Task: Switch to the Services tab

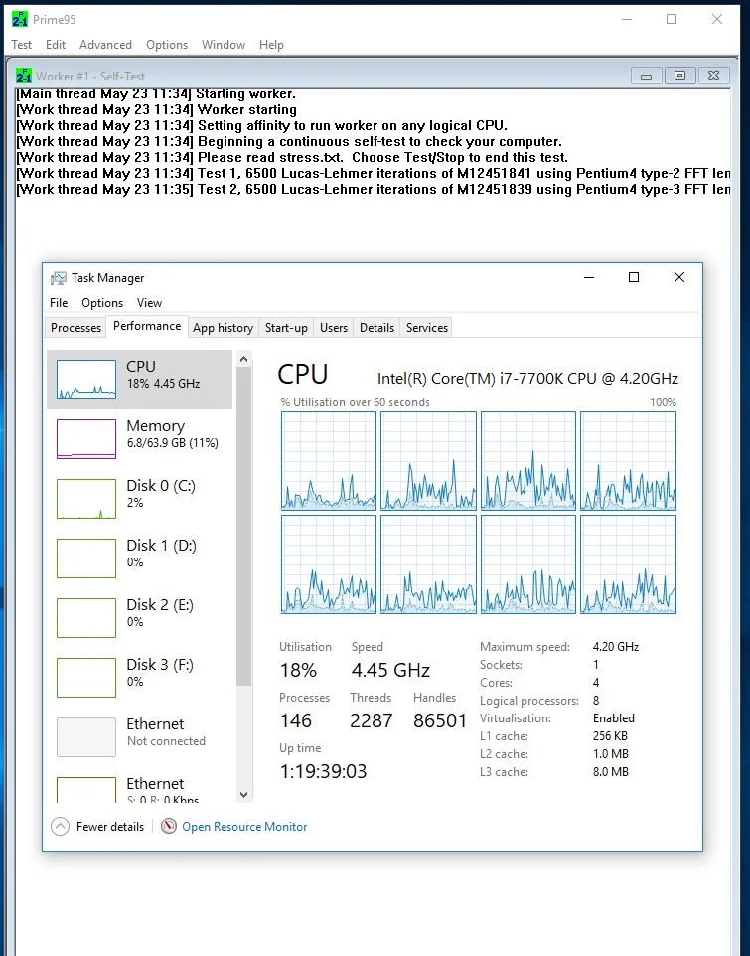Action: pos(427,327)
